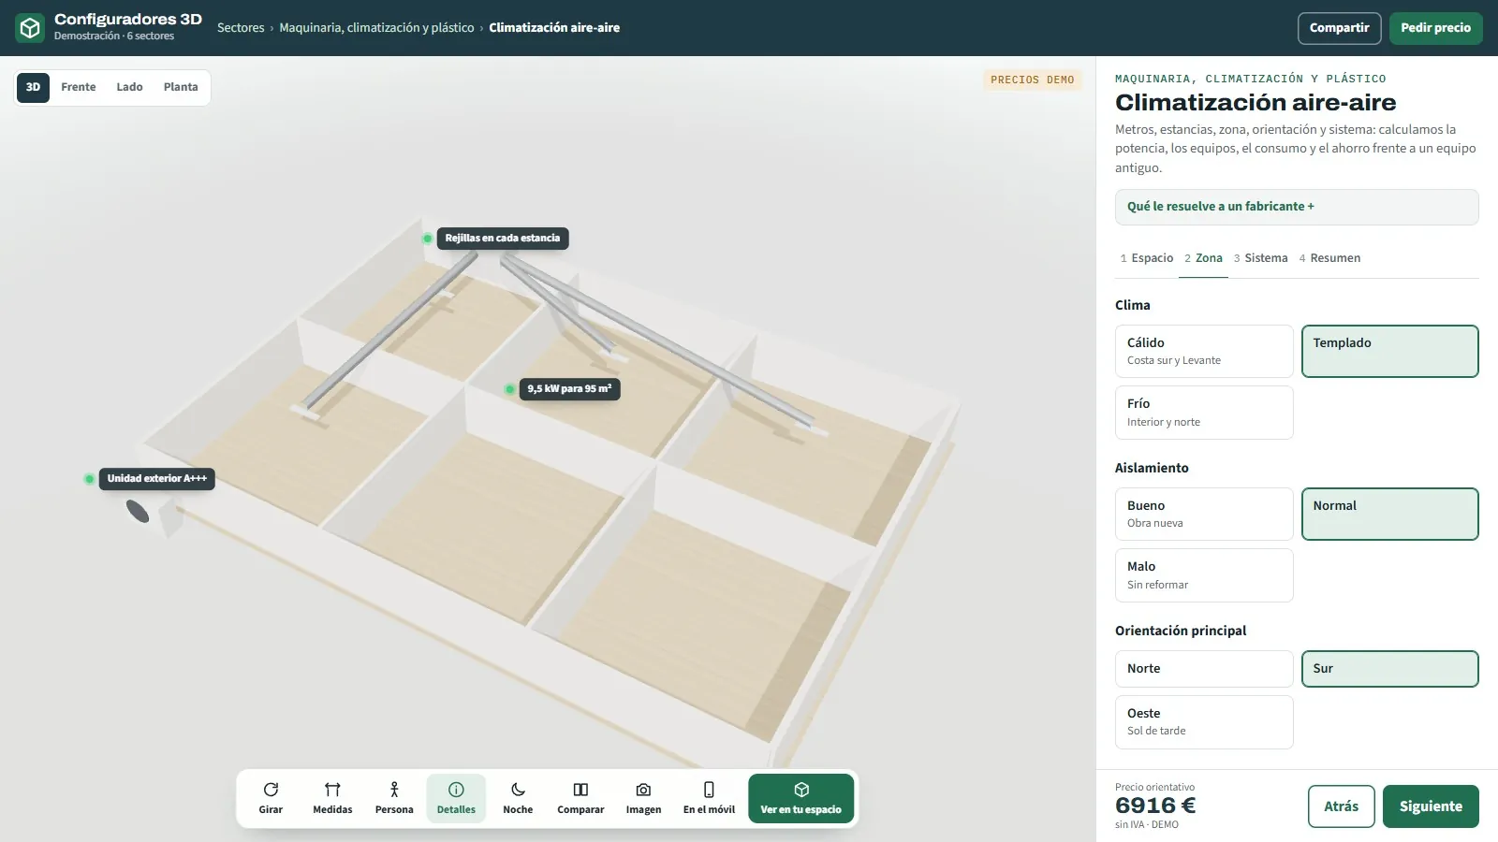Image resolution: width=1498 pixels, height=842 pixels.
Task: Capture an Imagen with camera icon
Action: pyautogui.click(x=643, y=798)
